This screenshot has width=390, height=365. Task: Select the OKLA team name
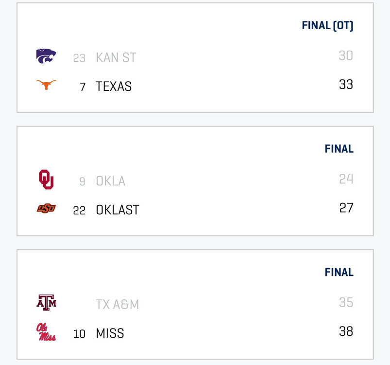(x=110, y=181)
